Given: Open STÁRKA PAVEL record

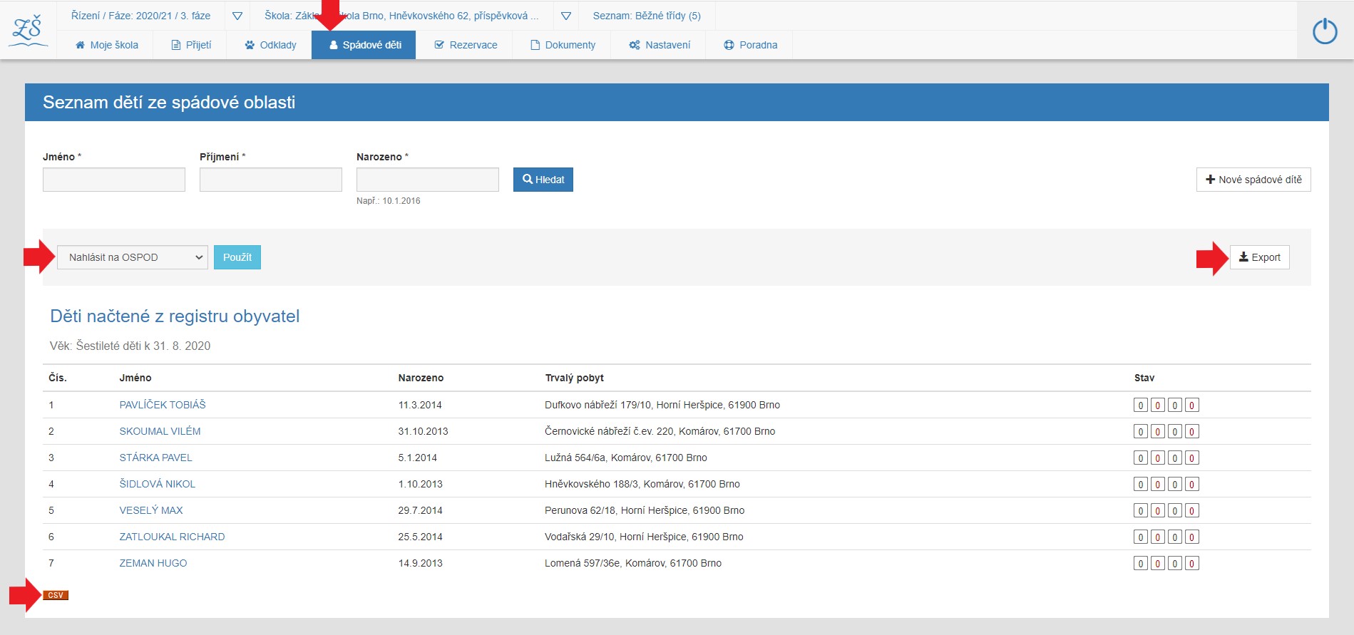Looking at the screenshot, I should click(155, 458).
